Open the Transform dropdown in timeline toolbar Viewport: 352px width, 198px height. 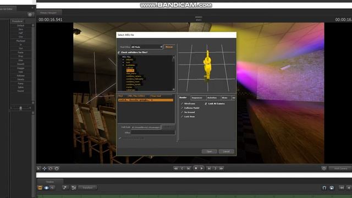tap(88, 188)
